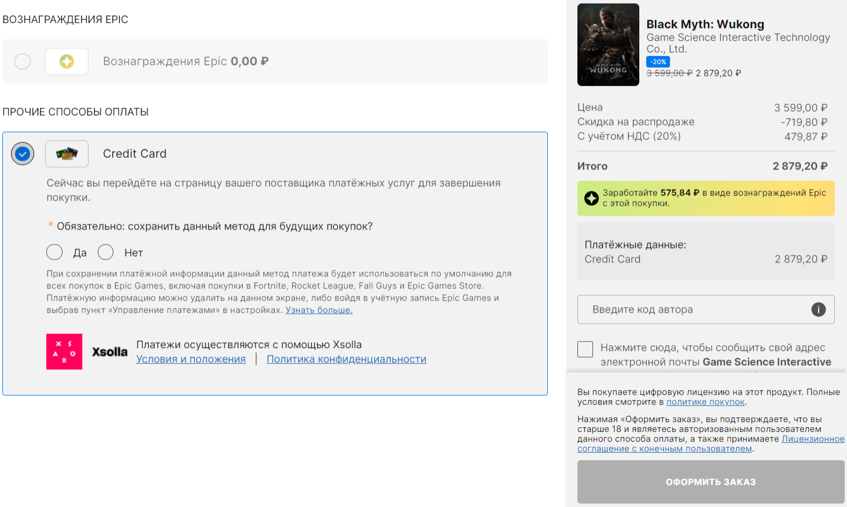Choose "Да" to save payment method
Viewport: 847px width, 507px height.
pos(54,252)
